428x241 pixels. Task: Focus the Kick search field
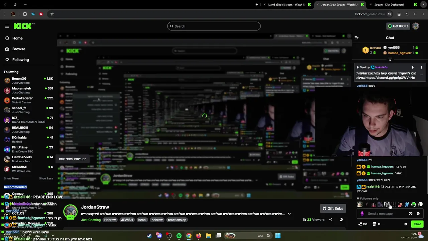point(214,26)
